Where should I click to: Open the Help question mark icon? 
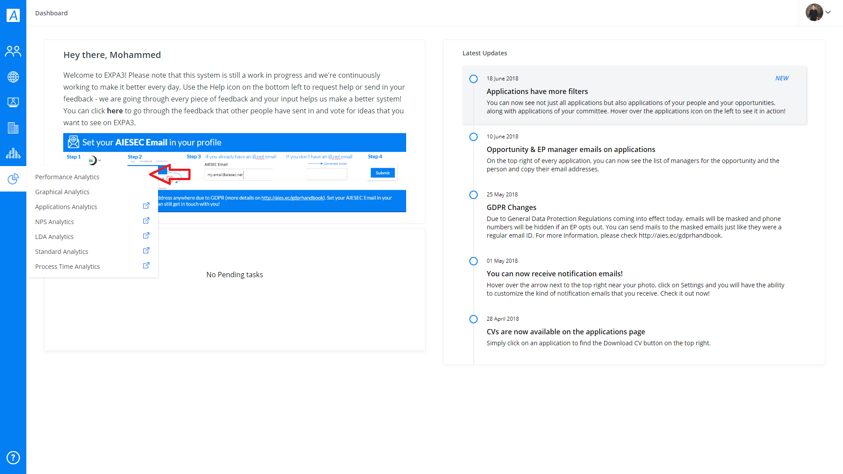click(13, 458)
